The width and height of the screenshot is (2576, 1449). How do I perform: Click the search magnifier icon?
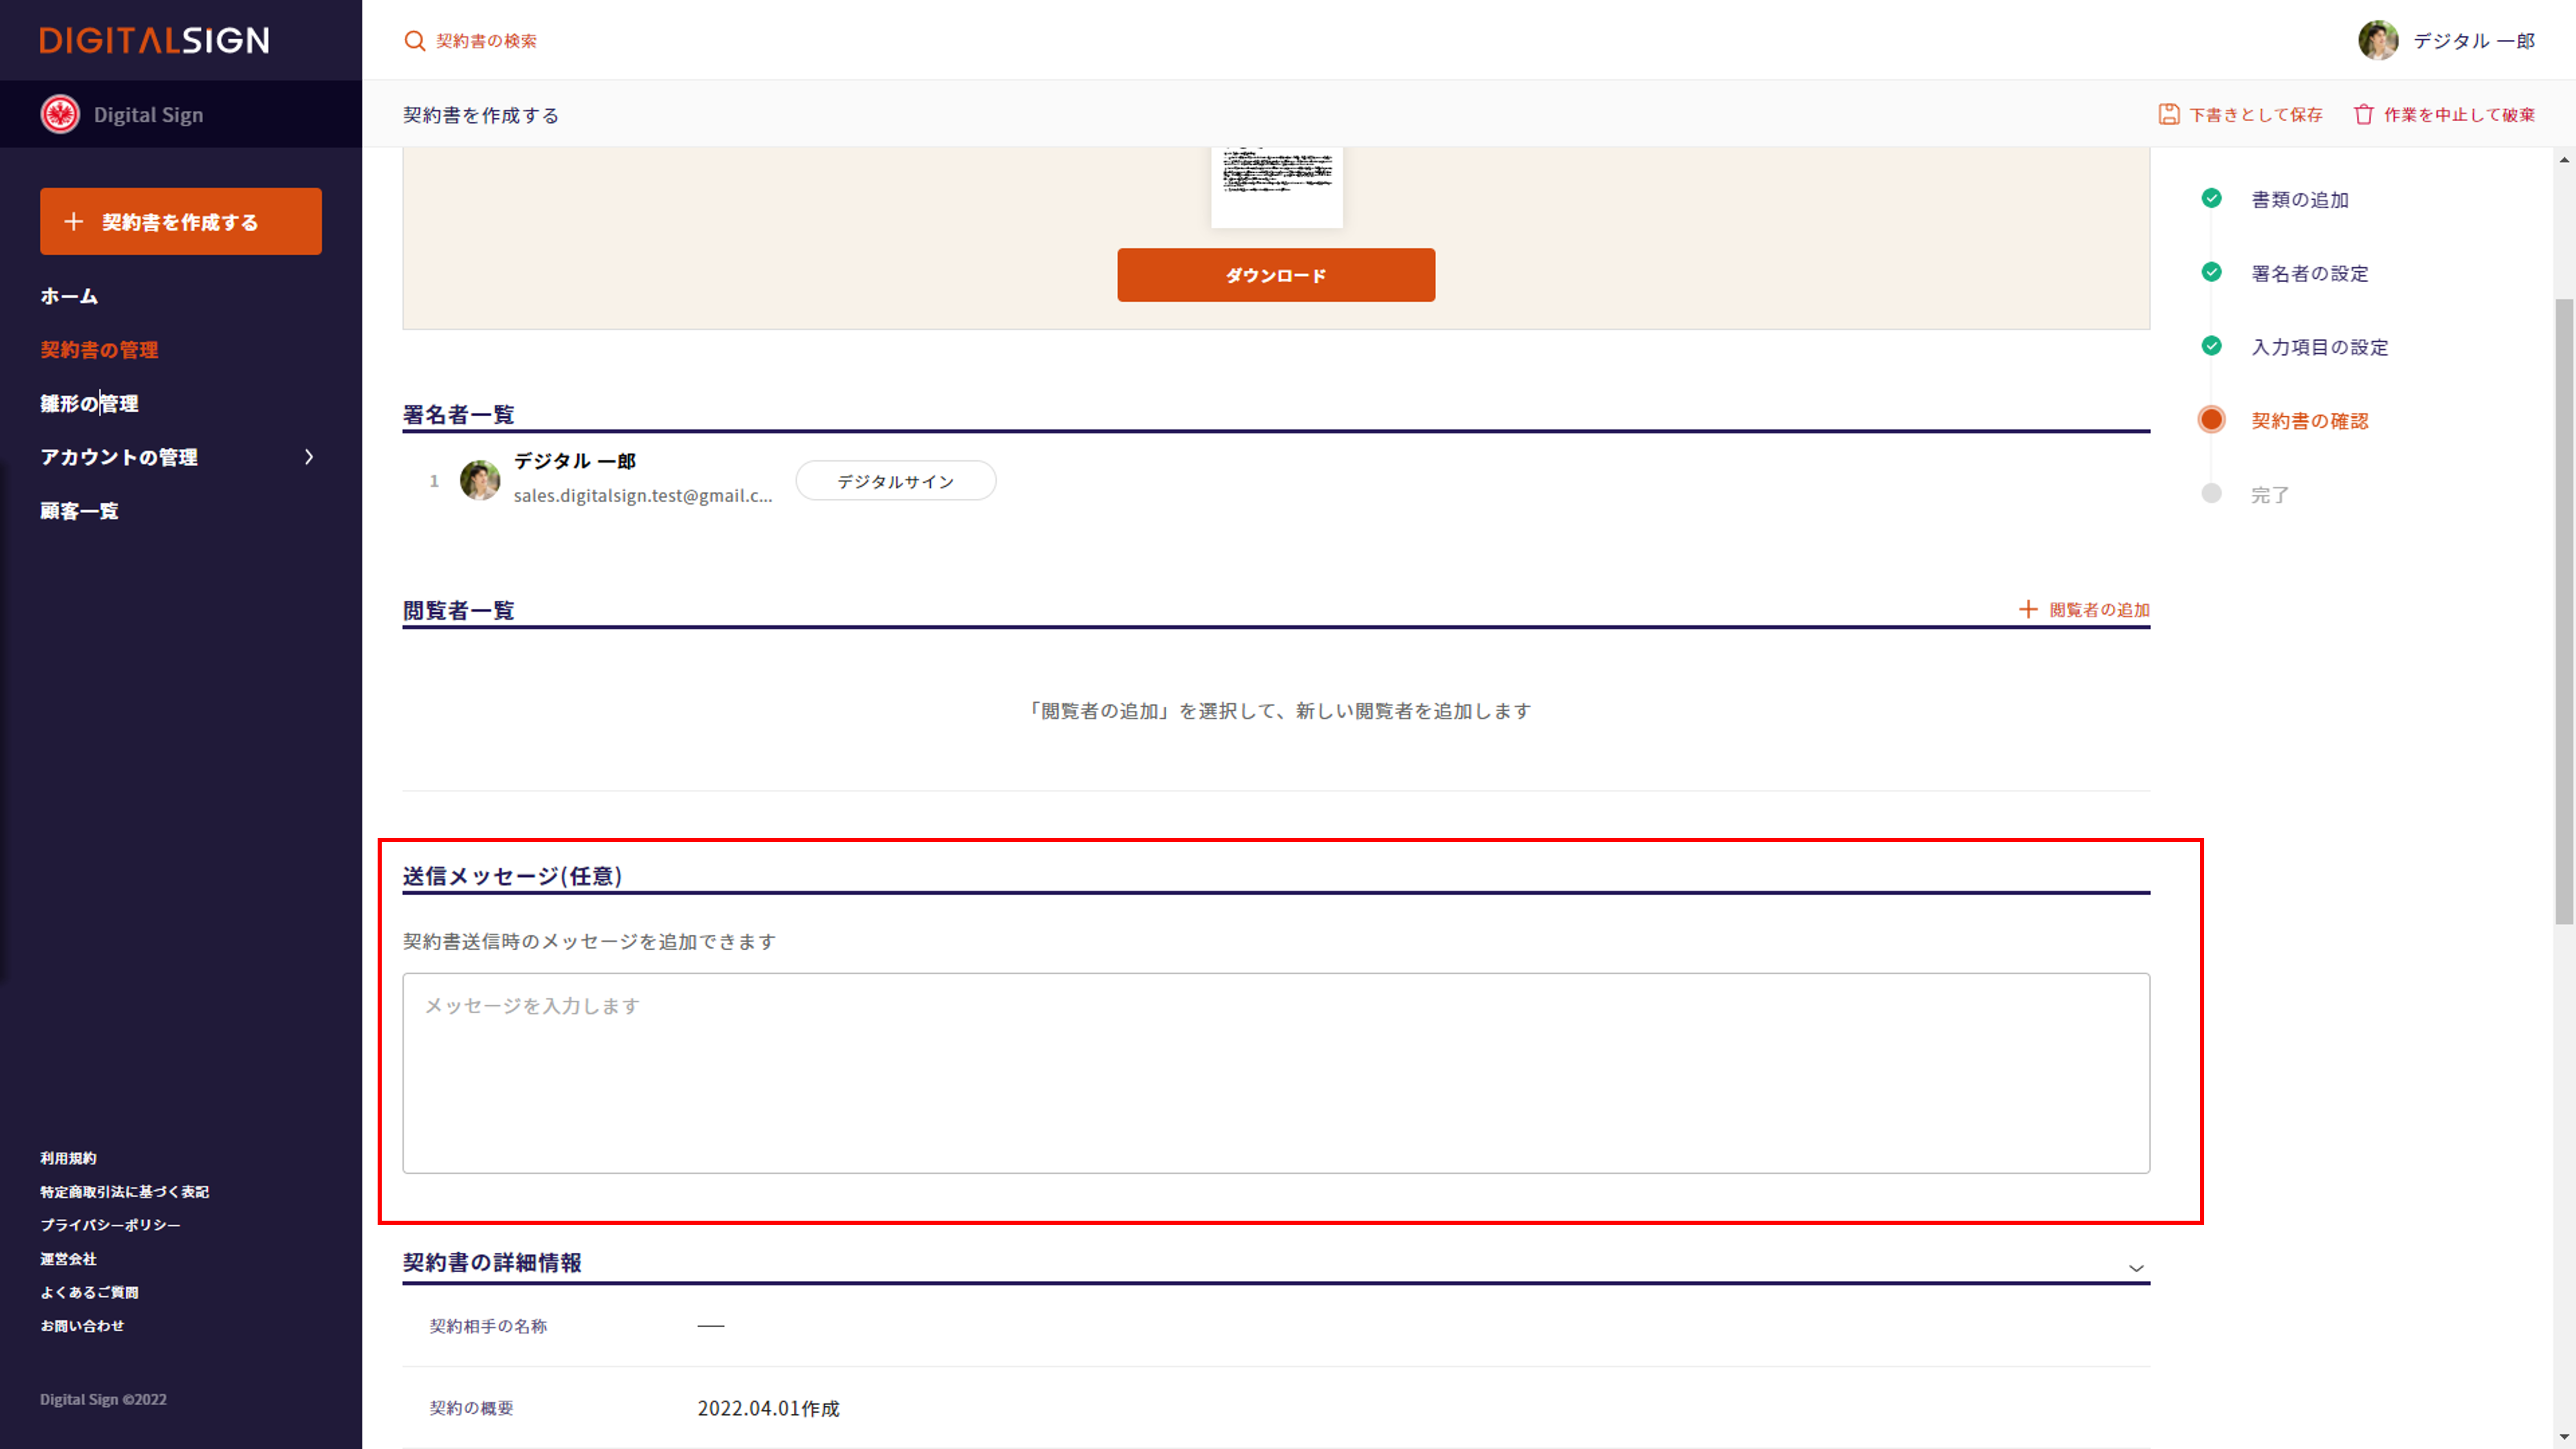pyautogui.click(x=414, y=41)
